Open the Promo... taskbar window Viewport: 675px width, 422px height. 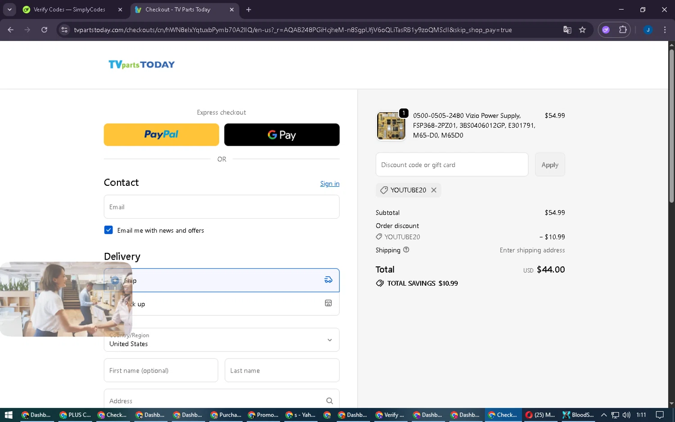pyautogui.click(x=264, y=415)
